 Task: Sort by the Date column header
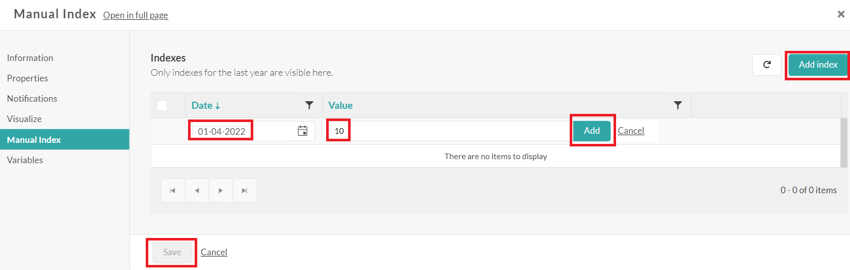pyautogui.click(x=202, y=105)
